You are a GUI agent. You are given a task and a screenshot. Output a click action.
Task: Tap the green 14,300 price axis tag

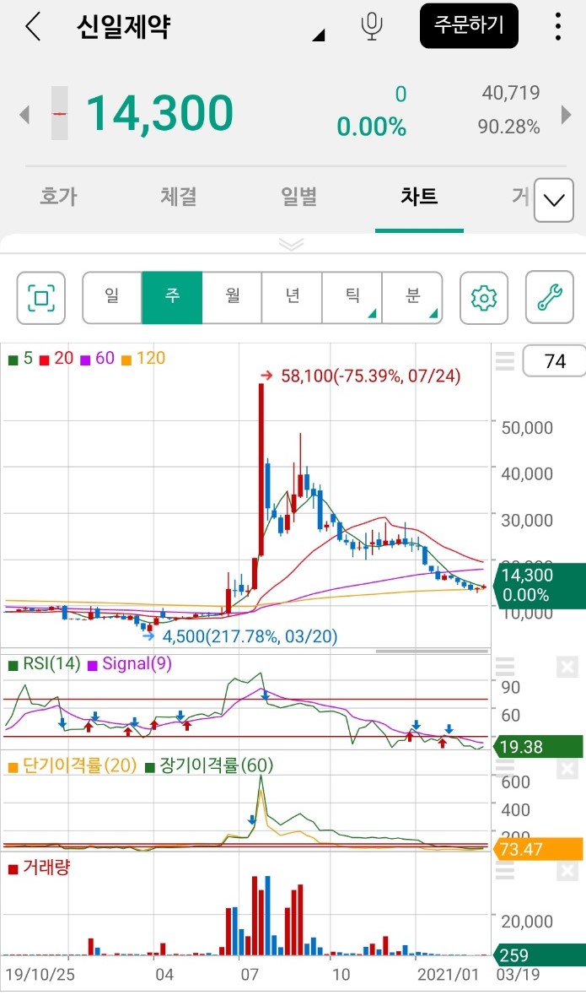[x=539, y=585]
